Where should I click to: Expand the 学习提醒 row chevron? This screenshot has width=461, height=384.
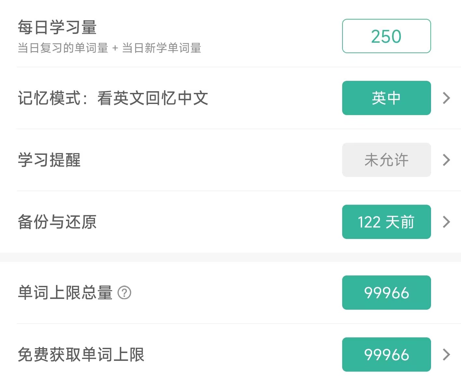point(446,160)
